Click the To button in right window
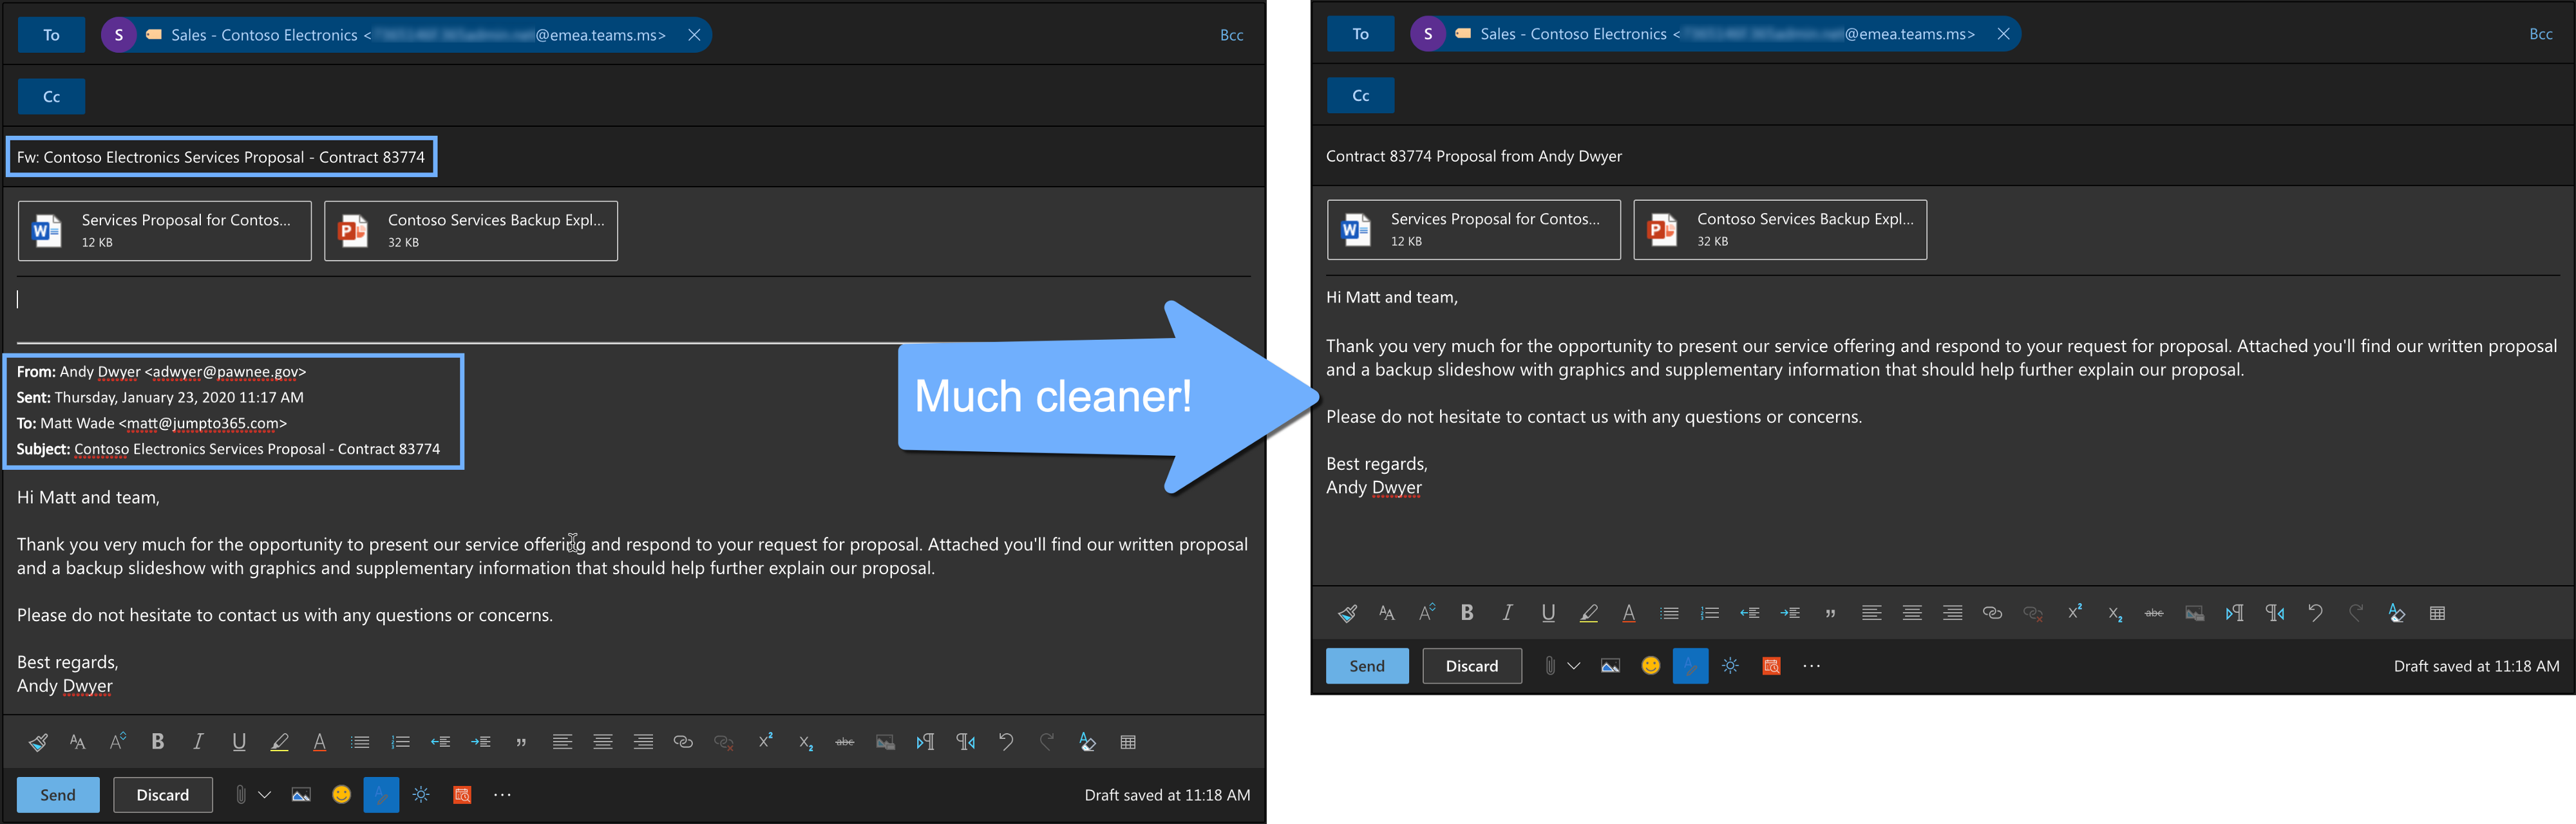The width and height of the screenshot is (2576, 824). click(1360, 34)
